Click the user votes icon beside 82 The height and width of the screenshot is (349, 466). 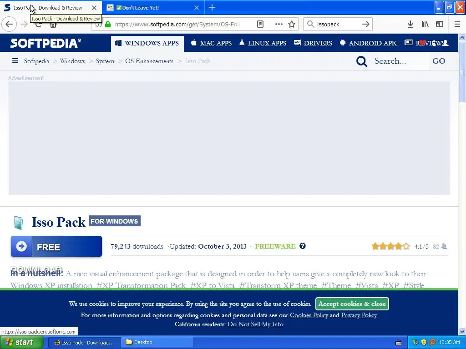pyautogui.click(x=444, y=246)
